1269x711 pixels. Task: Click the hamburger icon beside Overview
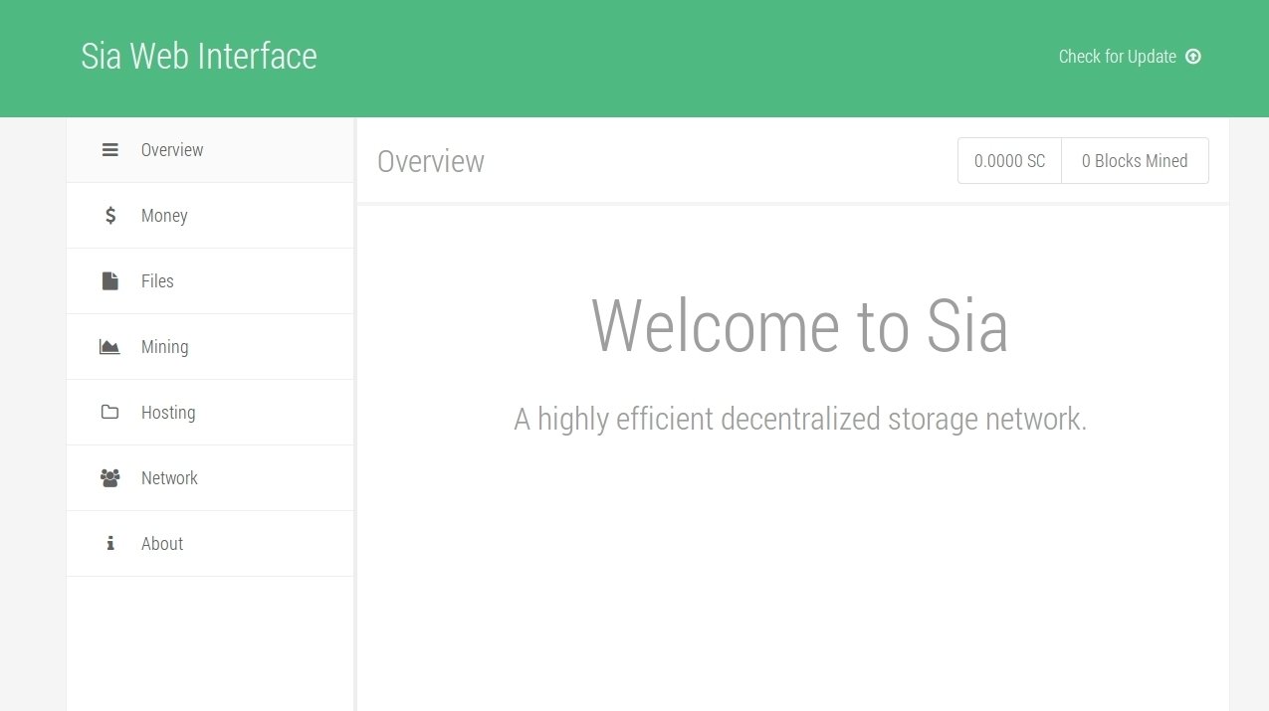[110, 150]
